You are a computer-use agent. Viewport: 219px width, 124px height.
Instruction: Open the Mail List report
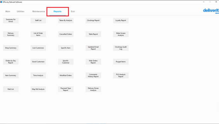point(11,89)
